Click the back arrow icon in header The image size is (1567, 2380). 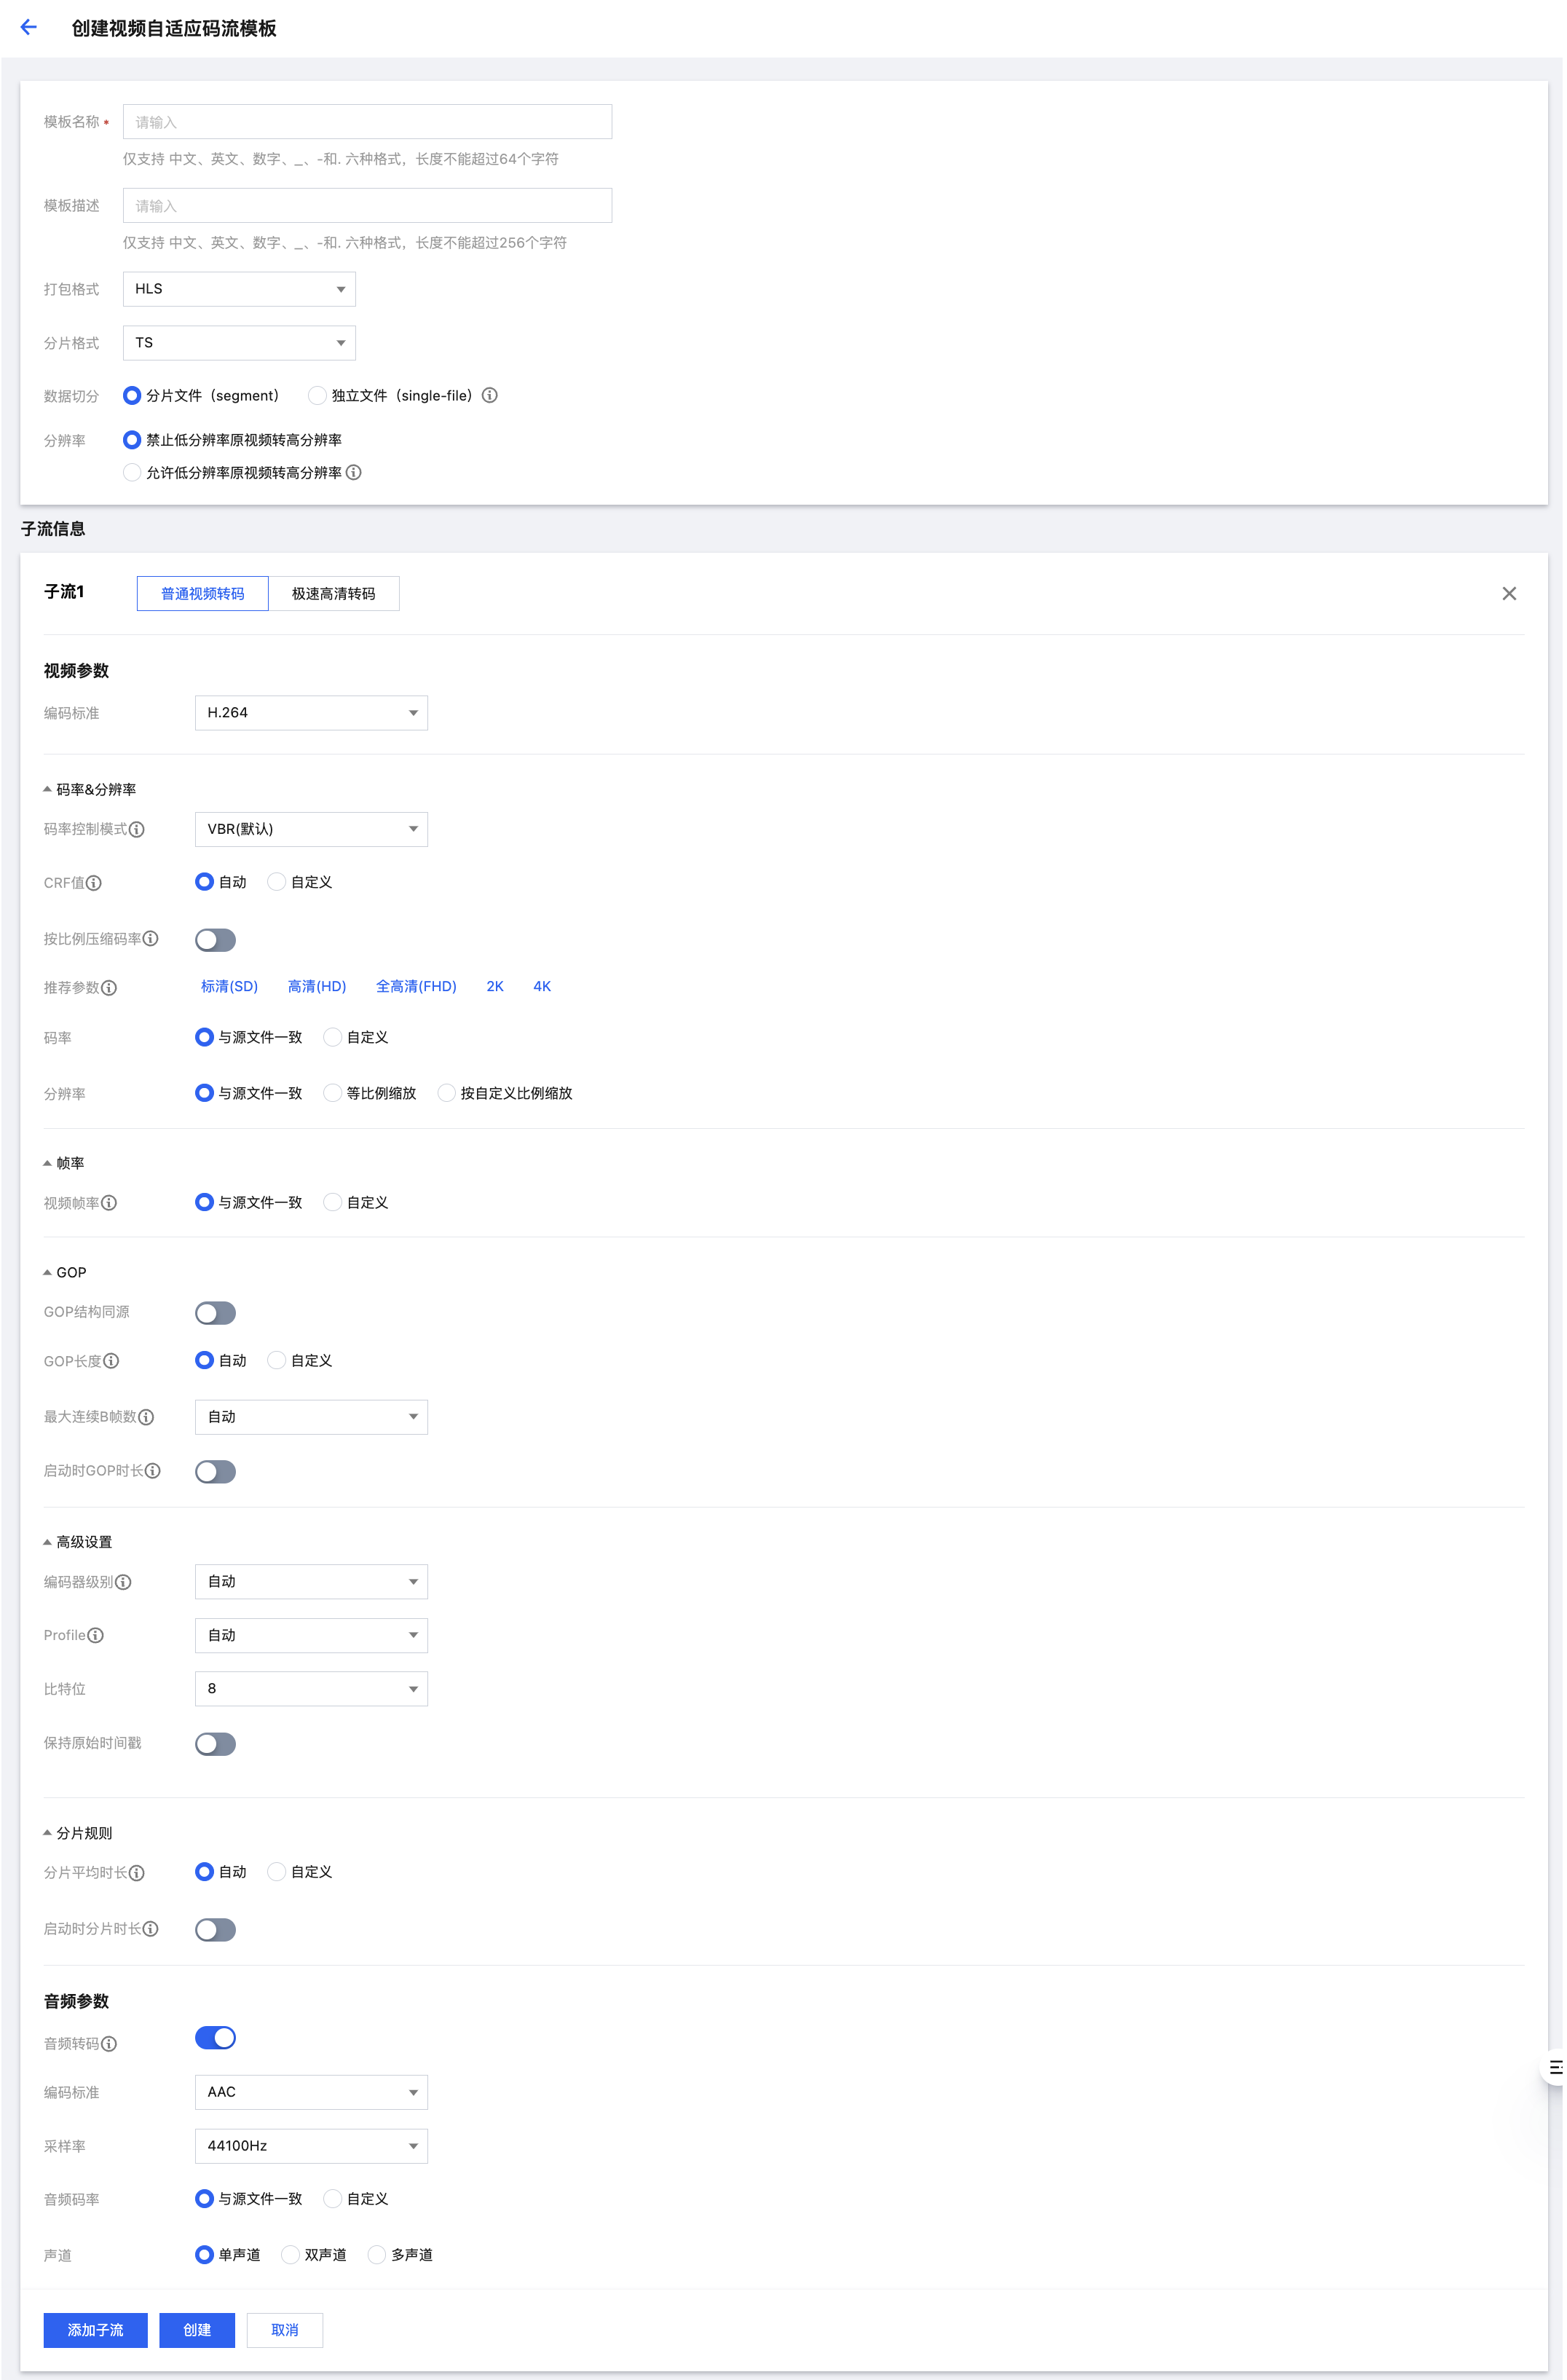click(29, 28)
